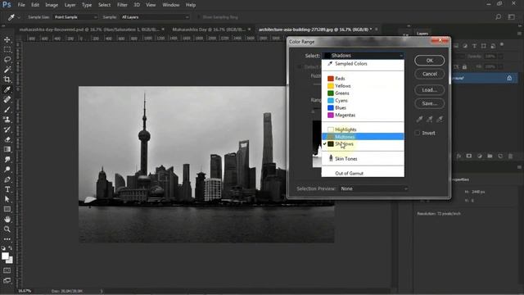524x295 pixels.
Task: Click the zoom percentage field in status bar
Action: (x=25, y=291)
